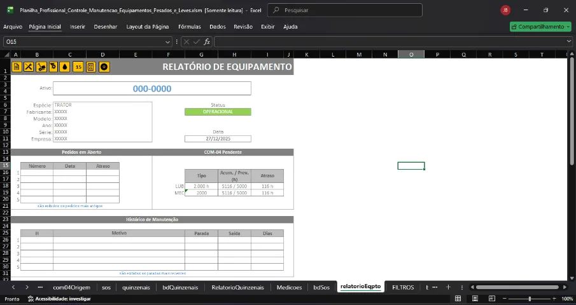
Task: Click the Ativo 000-0000 cell
Action: 152,88
